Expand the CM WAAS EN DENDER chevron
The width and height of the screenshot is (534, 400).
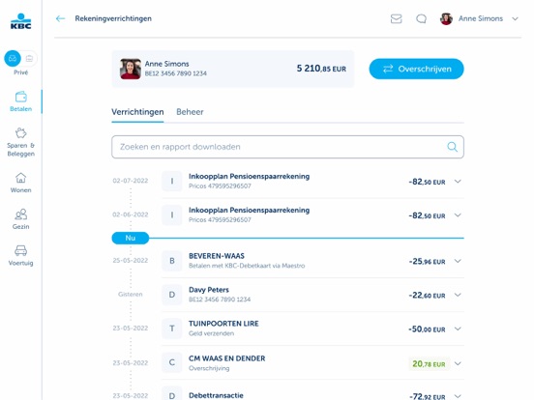pyautogui.click(x=458, y=363)
